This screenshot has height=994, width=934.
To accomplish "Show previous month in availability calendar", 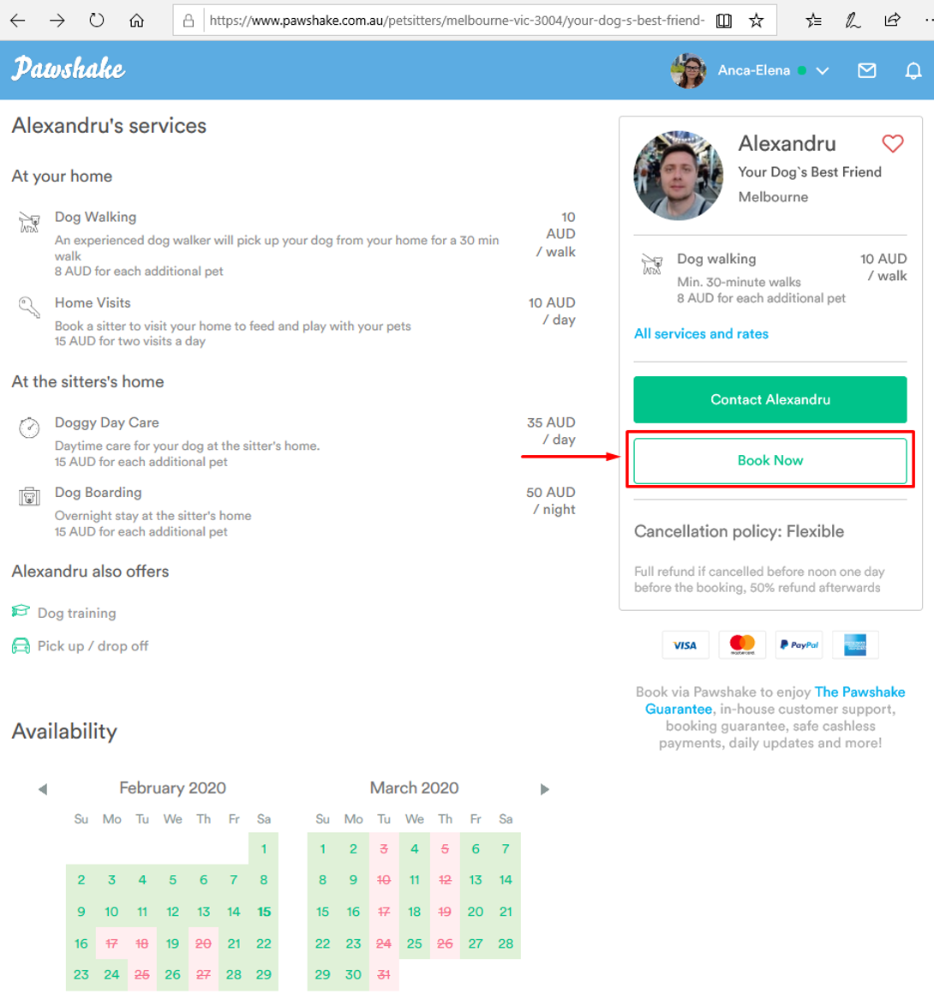I will (43, 789).
